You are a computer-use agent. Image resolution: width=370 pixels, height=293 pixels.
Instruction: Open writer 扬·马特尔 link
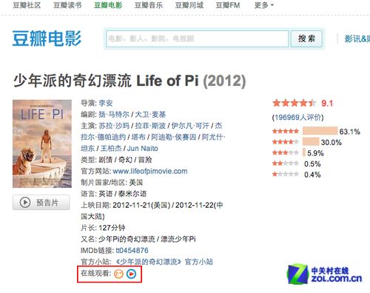click(114, 115)
